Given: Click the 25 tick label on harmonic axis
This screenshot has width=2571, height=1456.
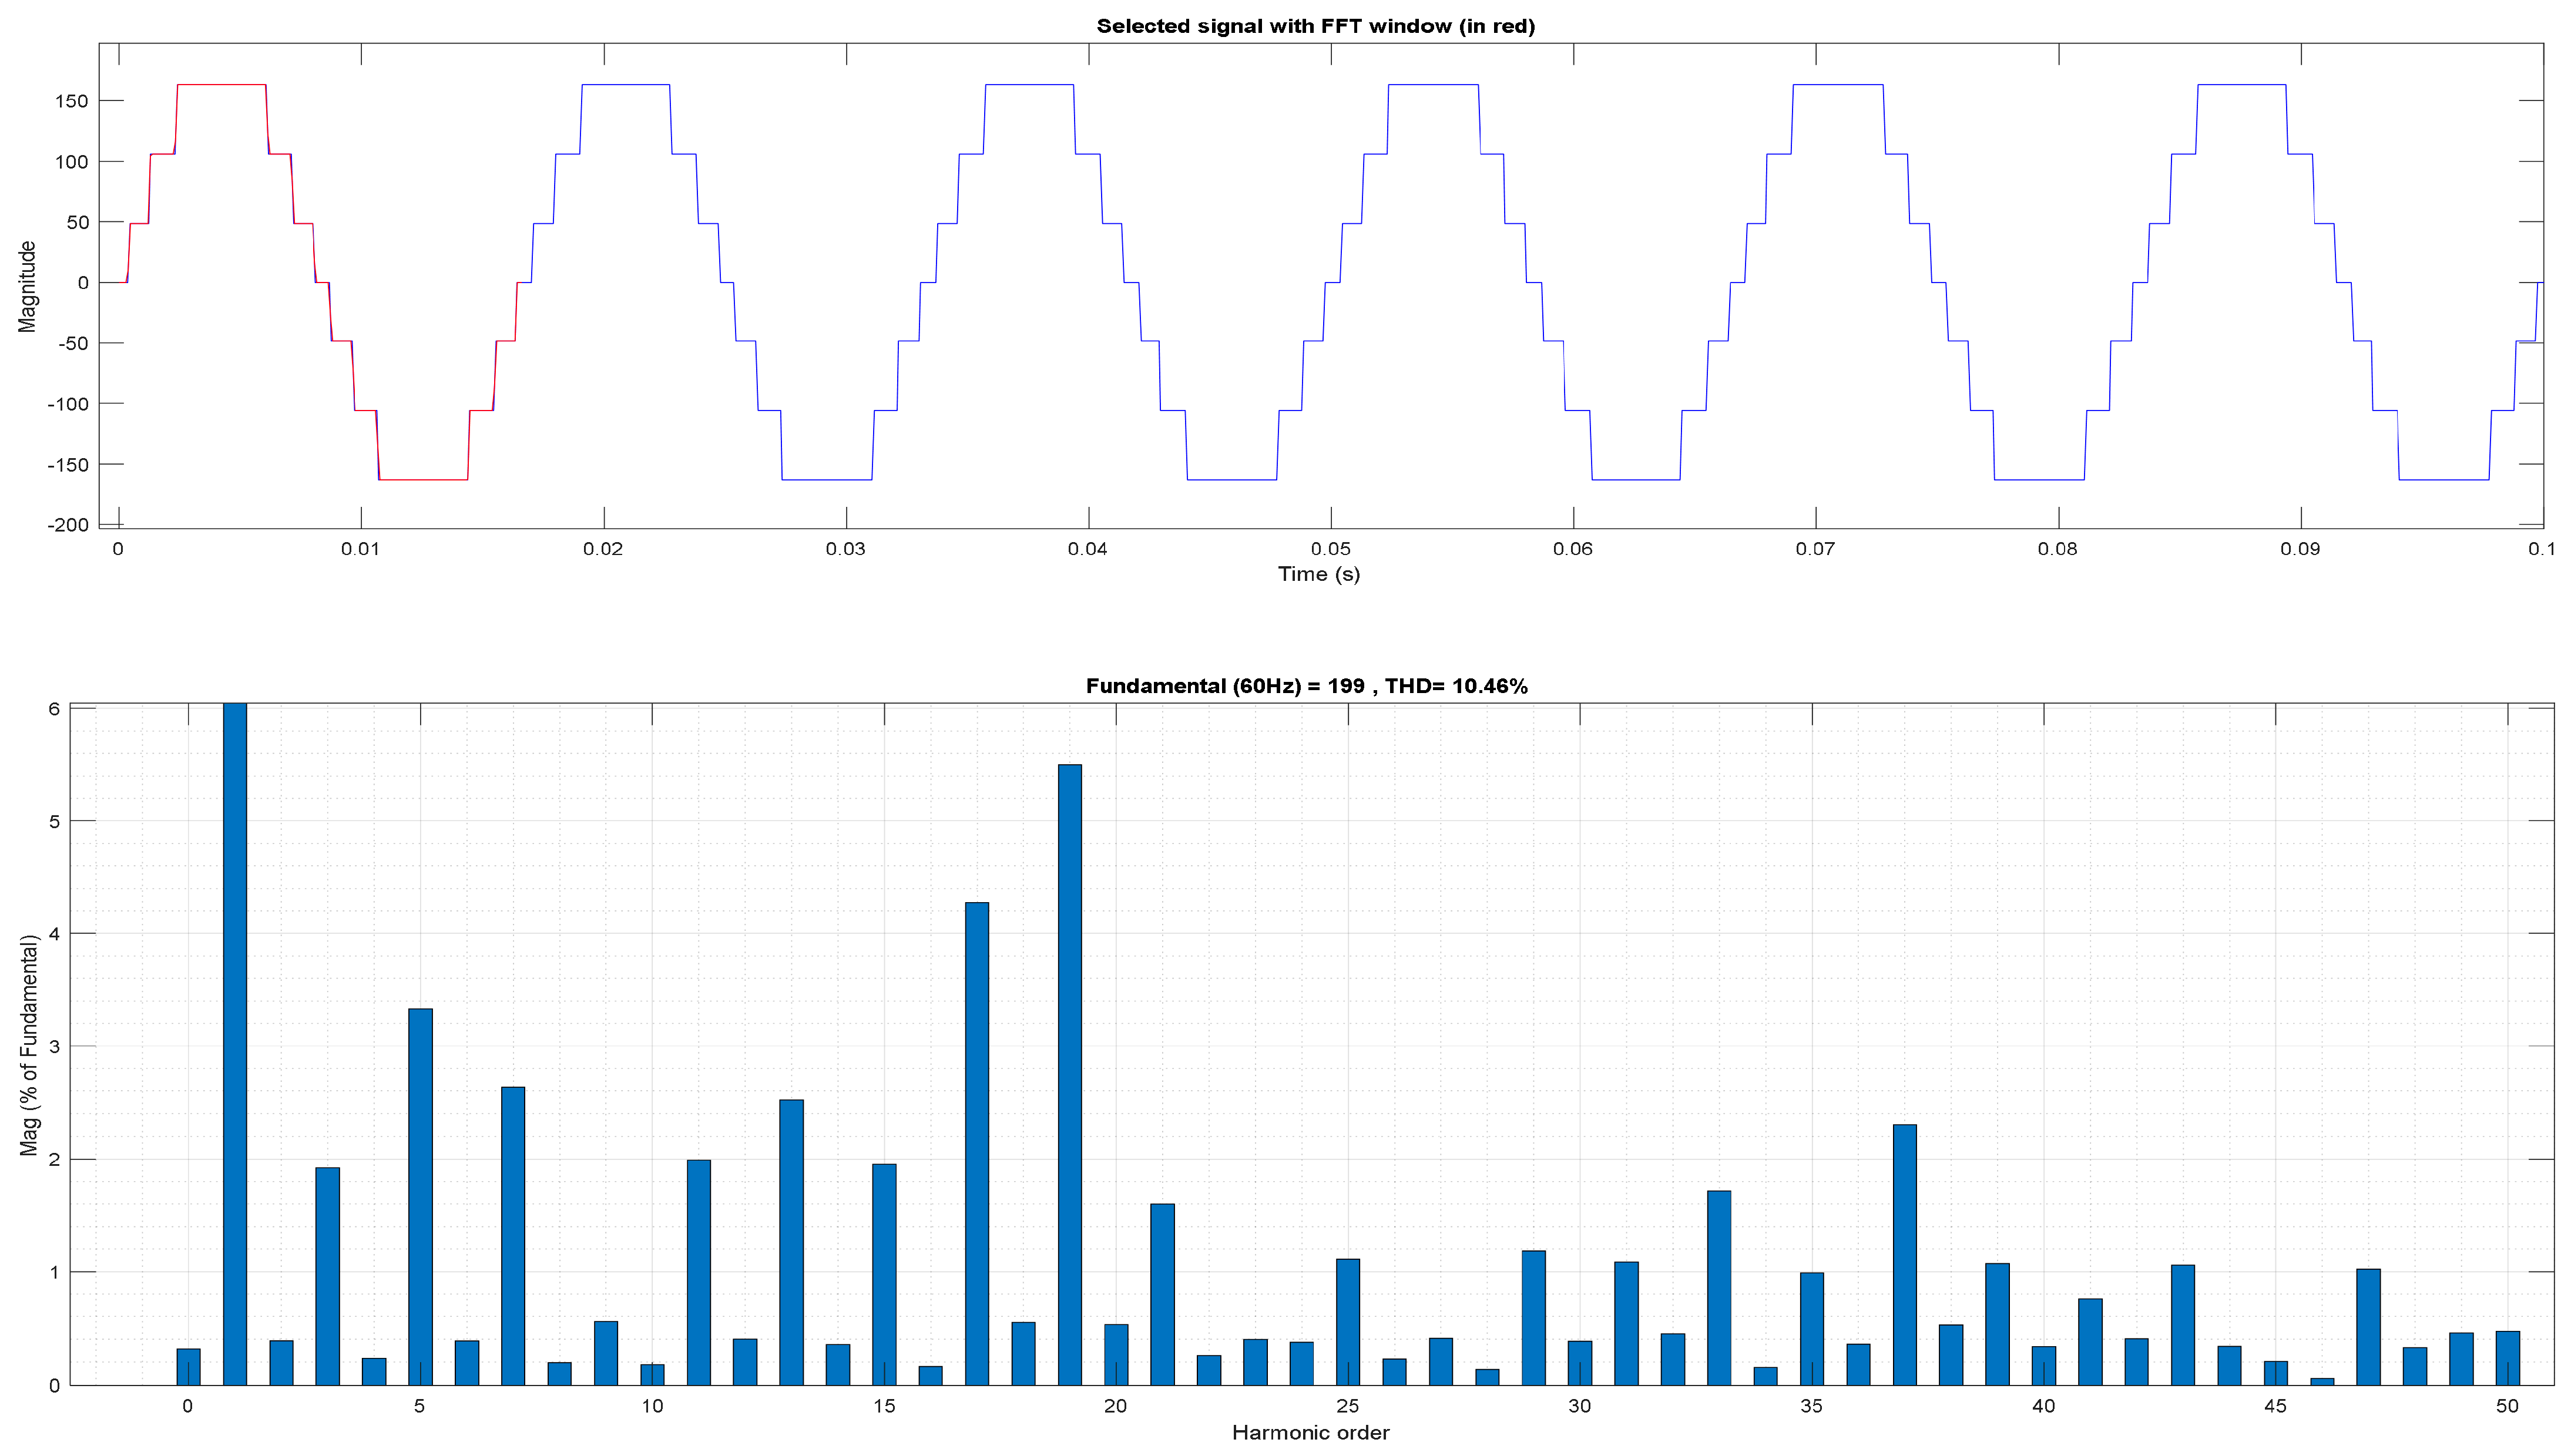Looking at the screenshot, I should tap(1347, 1406).
